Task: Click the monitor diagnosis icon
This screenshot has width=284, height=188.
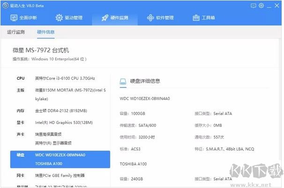Action: 14,18
